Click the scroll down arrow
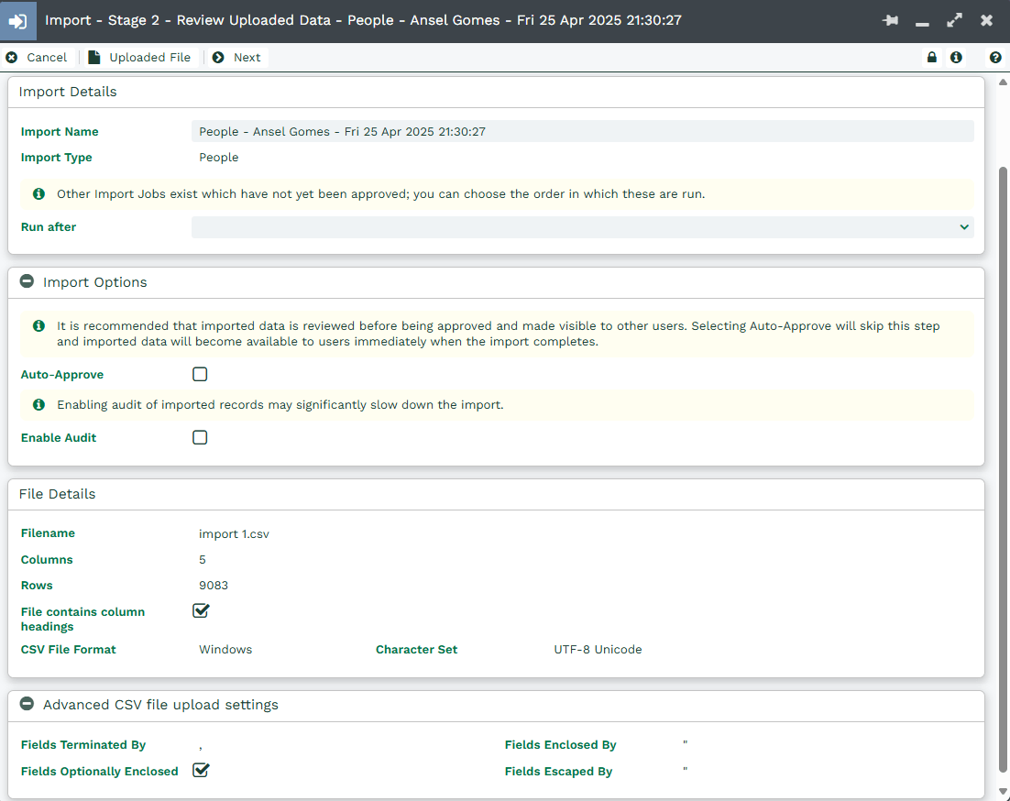 click(x=1003, y=791)
